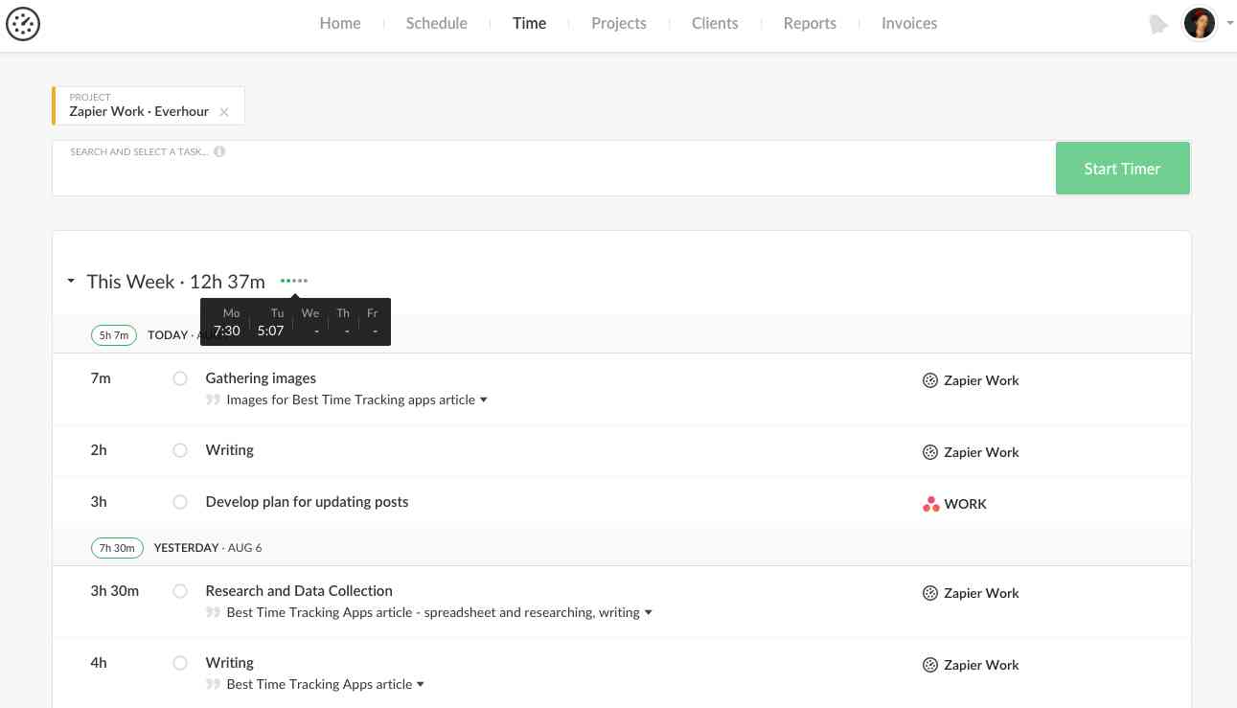Open announcements via paper plane icon
The height and width of the screenshot is (708, 1237).
tap(1158, 23)
